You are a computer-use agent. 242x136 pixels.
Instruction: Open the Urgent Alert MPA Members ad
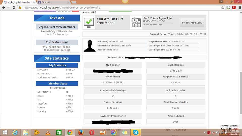pyautogui.click(x=57, y=27)
